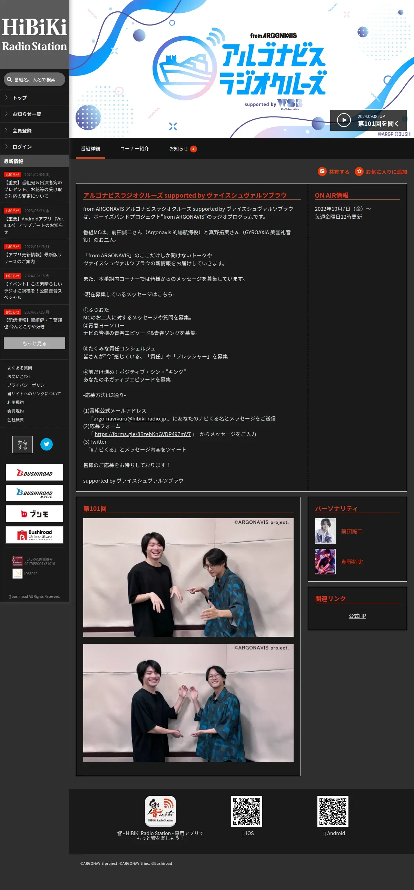Click the 共有する box in sidebar
The image size is (414, 890).
click(22, 445)
